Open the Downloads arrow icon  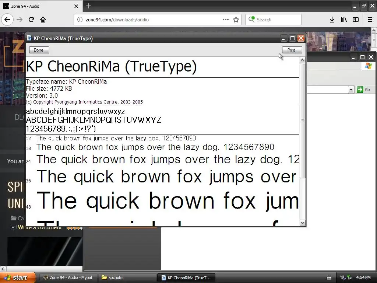(332, 20)
